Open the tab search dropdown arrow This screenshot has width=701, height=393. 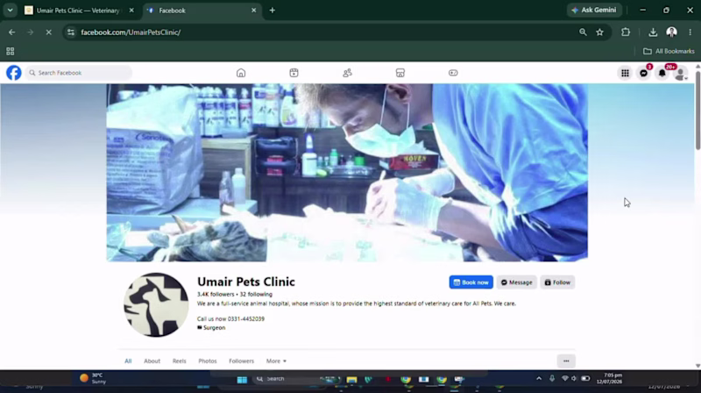(x=10, y=11)
